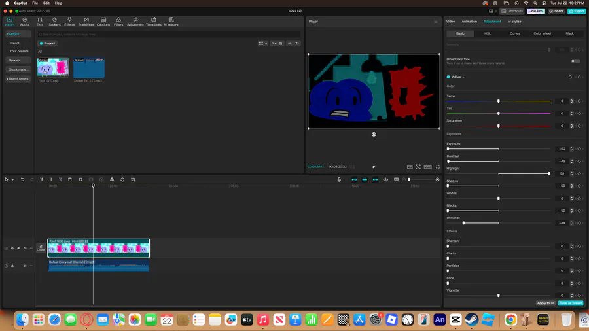
Task: Lock the audio track
Action: point(12,266)
